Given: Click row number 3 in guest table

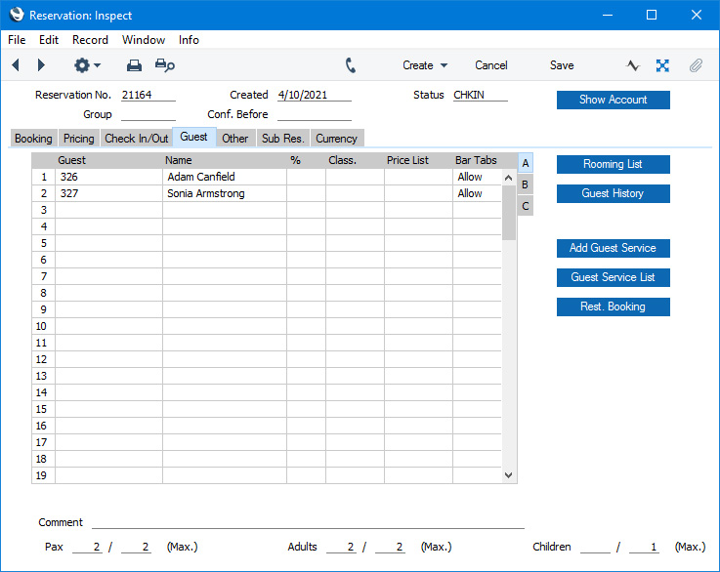Looking at the screenshot, I should click(44, 210).
